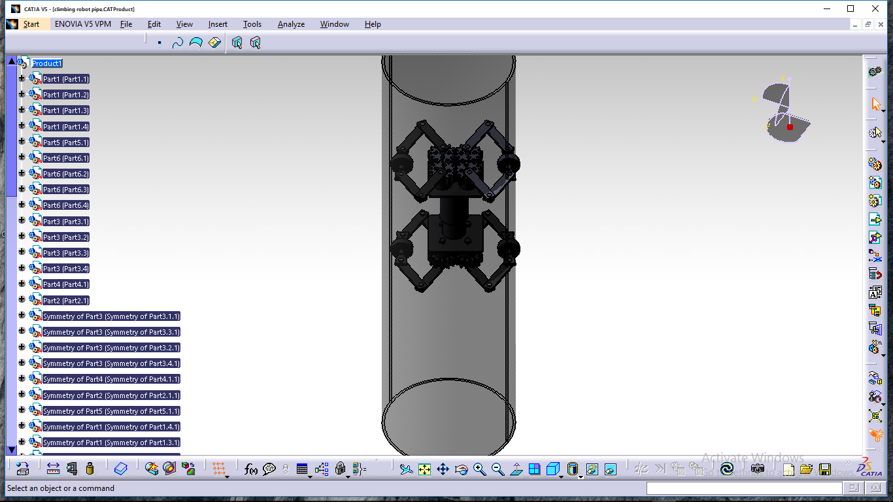This screenshot has height=502, width=893.
Task: Click the Fly Mode airplane icon
Action: [x=406, y=469]
